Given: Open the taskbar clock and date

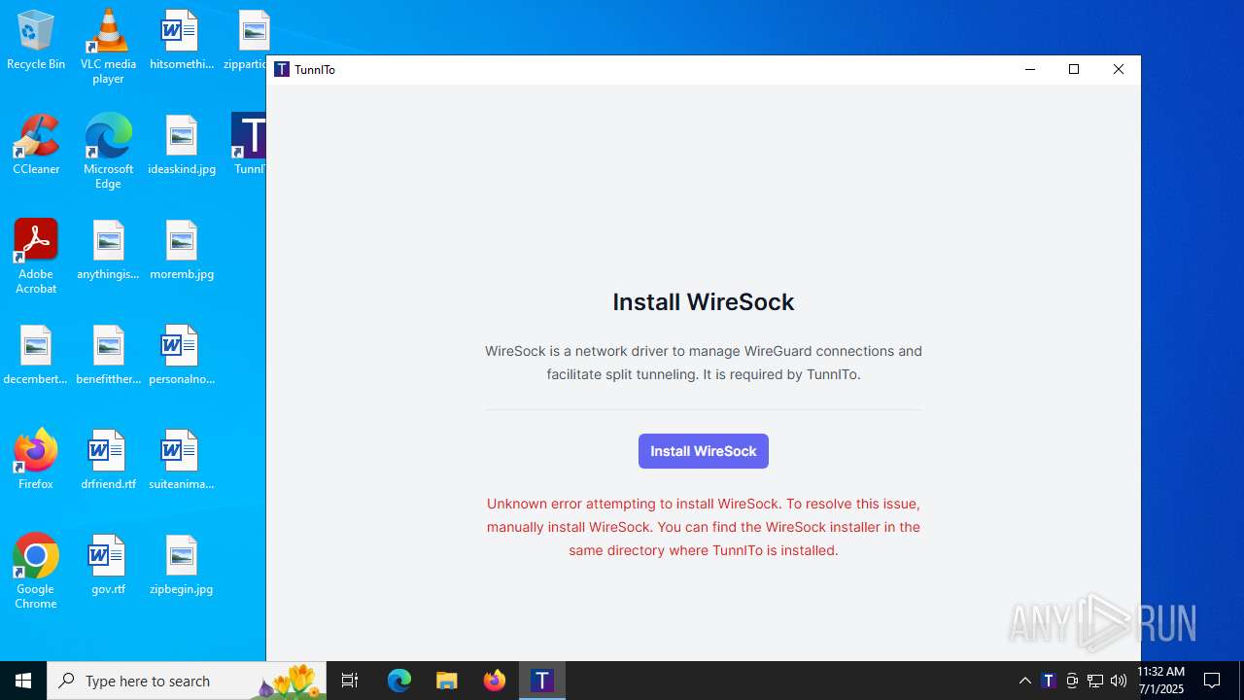Looking at the screenshot, I should coord(1160,681).
